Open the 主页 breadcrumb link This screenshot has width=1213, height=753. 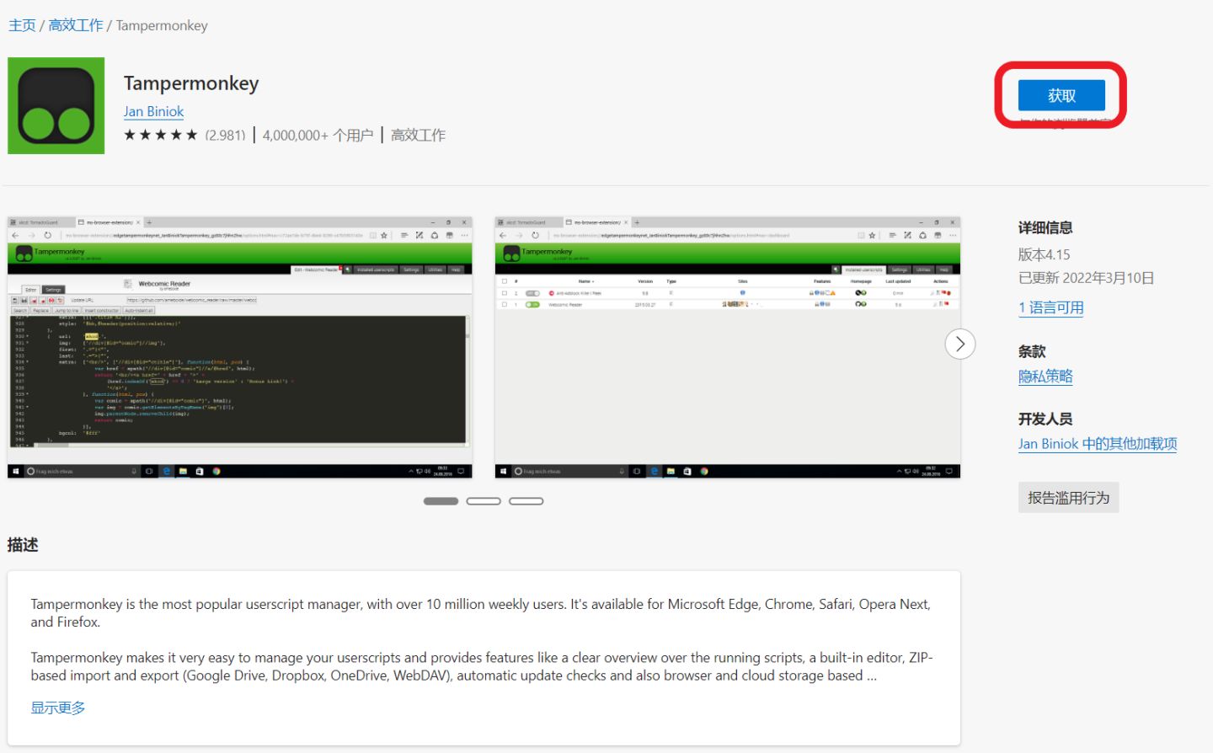(22, 25)
